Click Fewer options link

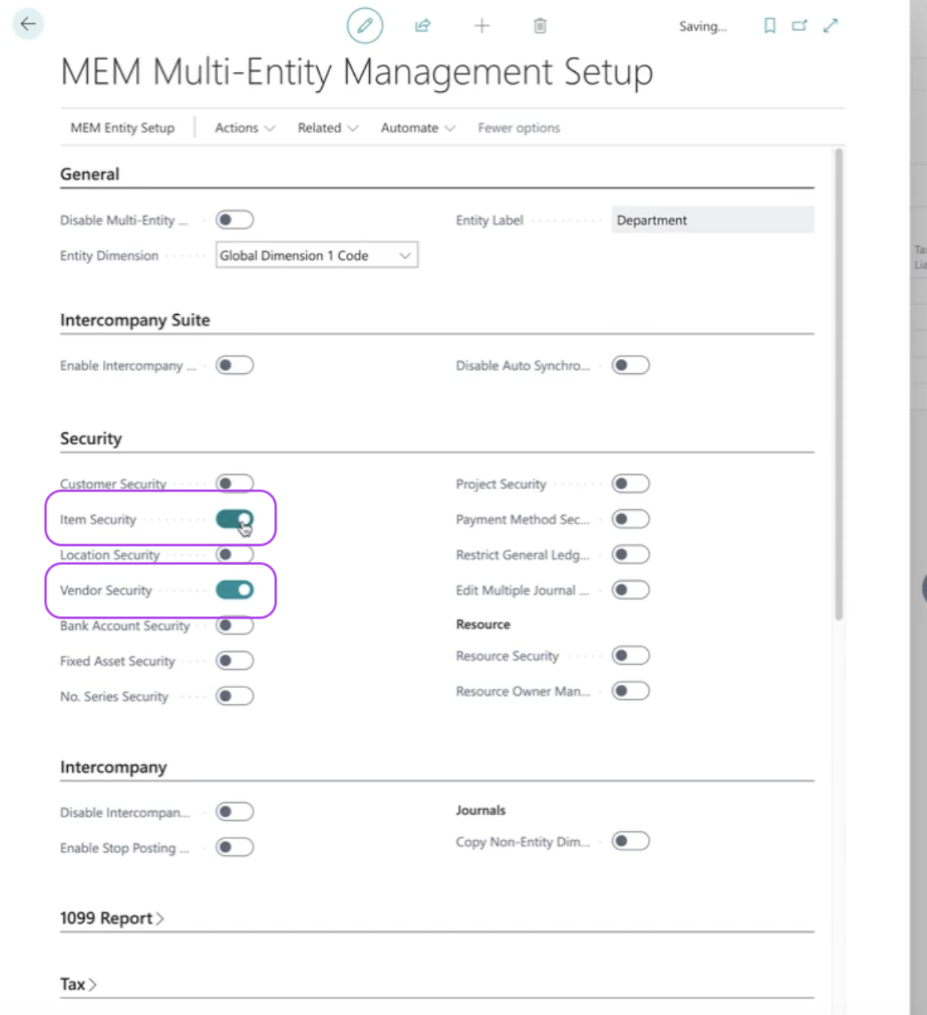[519, 128]
